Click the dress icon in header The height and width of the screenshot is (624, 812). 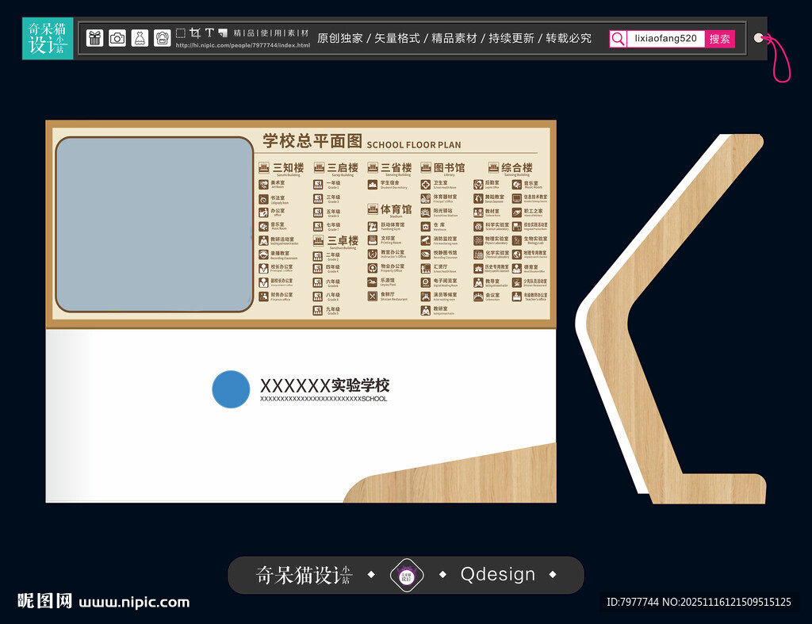(x=140, y=38)
